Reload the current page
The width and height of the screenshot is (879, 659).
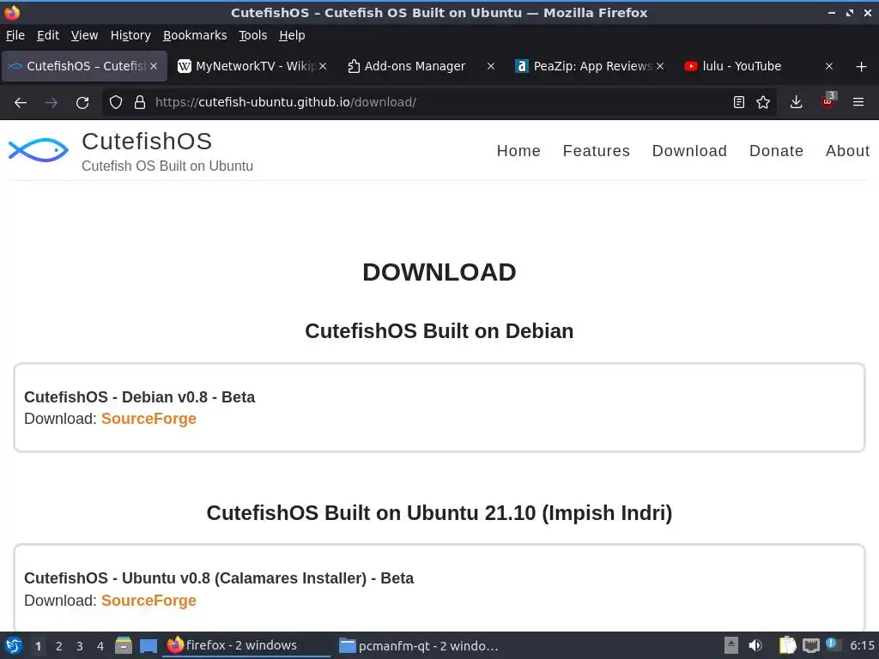82,103
